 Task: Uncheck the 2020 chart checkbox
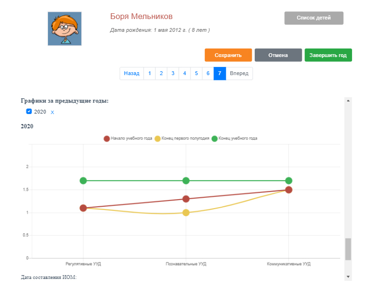tap(29, 111)
